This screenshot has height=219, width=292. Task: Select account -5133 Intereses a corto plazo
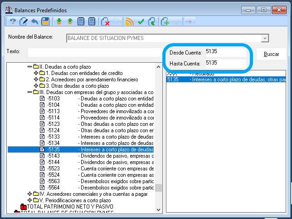97,137
